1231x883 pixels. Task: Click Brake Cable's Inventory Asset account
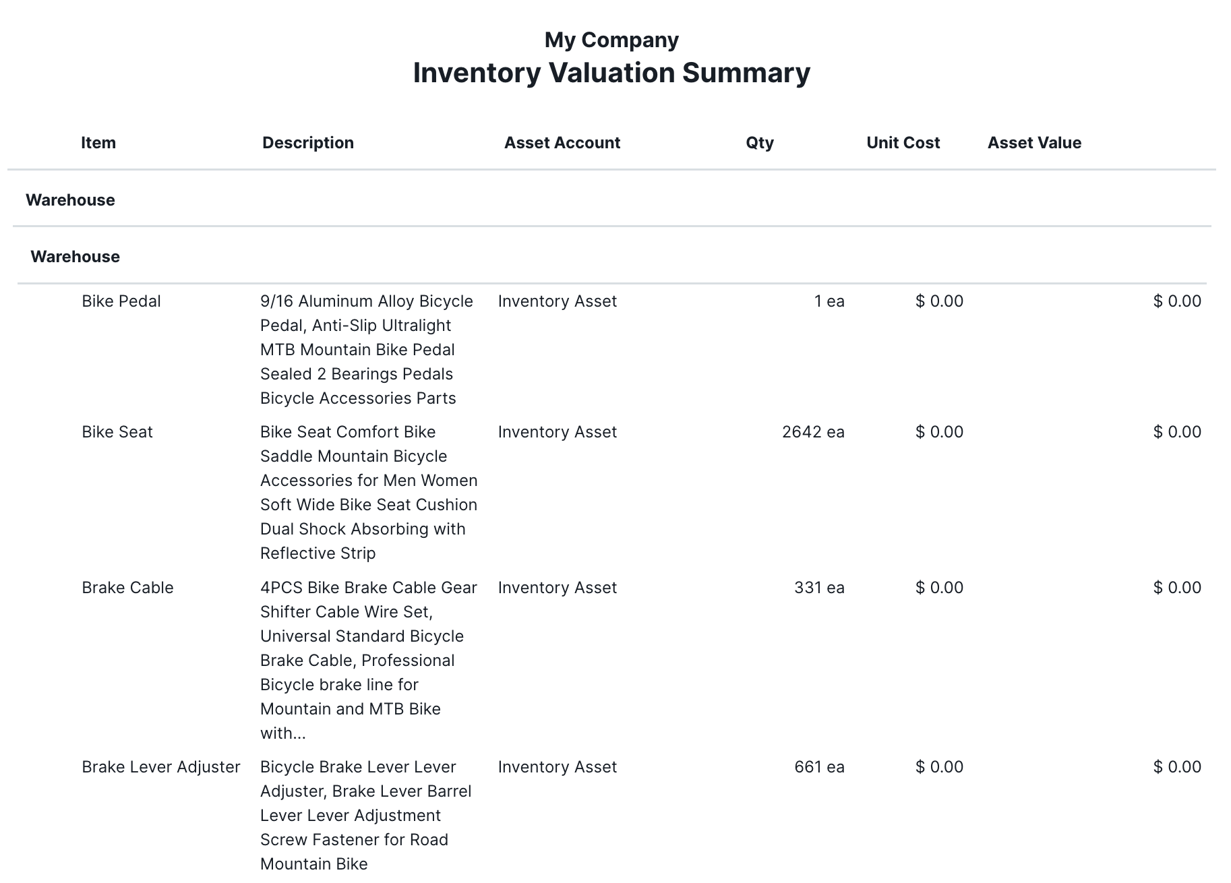click(x=558, y=588)
